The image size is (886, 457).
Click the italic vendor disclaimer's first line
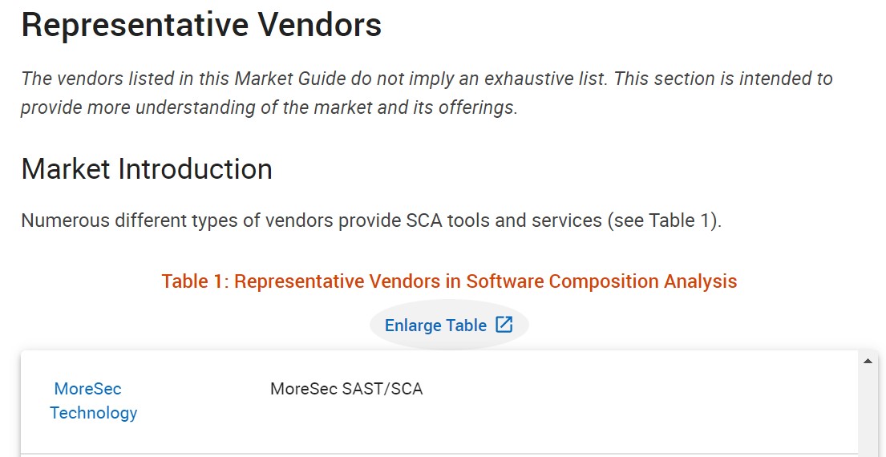tap(427, 79)
